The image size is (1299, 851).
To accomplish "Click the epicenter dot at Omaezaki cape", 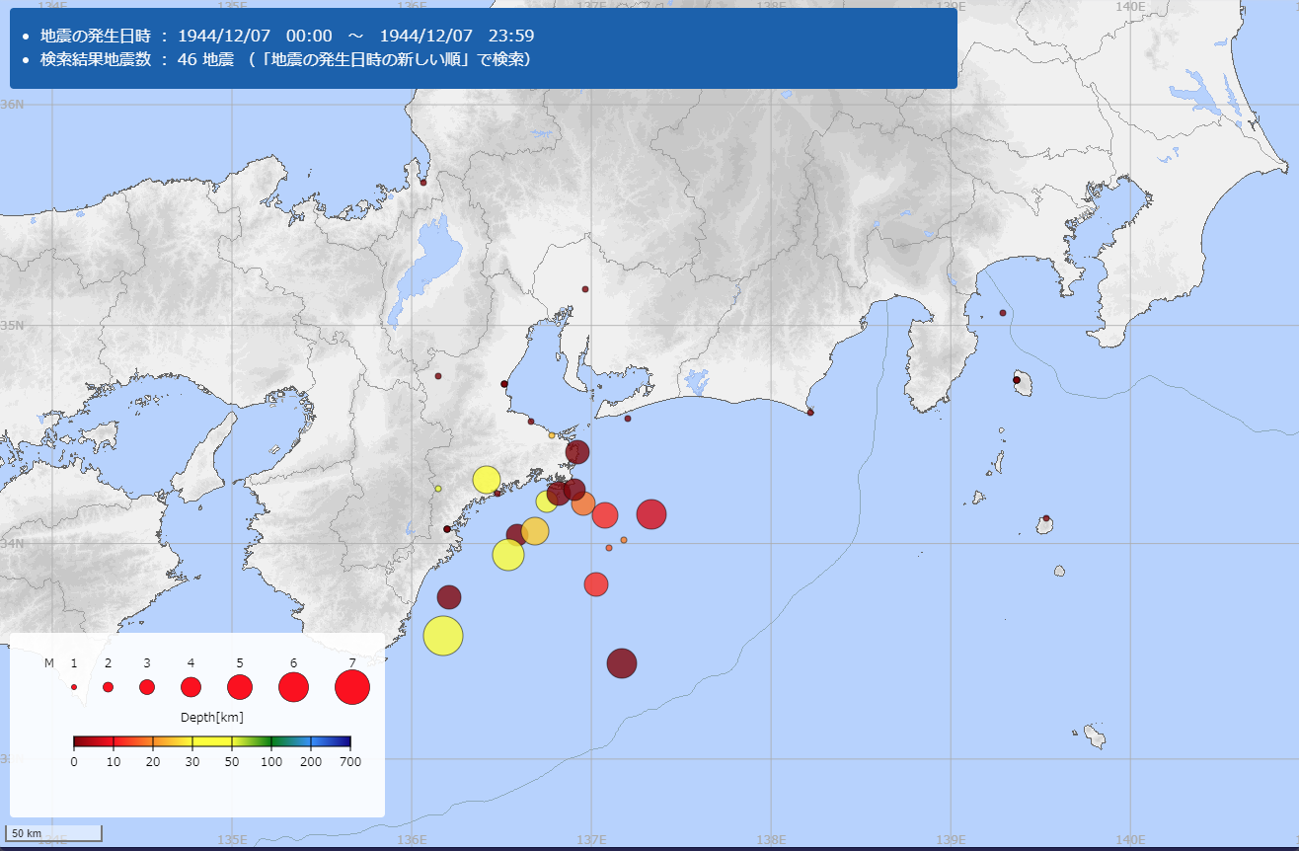I will 810,412.
